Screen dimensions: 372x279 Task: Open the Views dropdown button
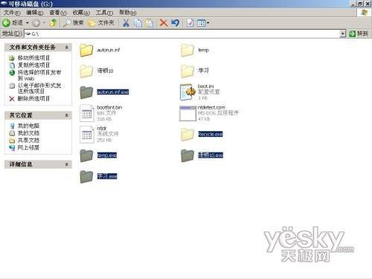coord(203,23)
